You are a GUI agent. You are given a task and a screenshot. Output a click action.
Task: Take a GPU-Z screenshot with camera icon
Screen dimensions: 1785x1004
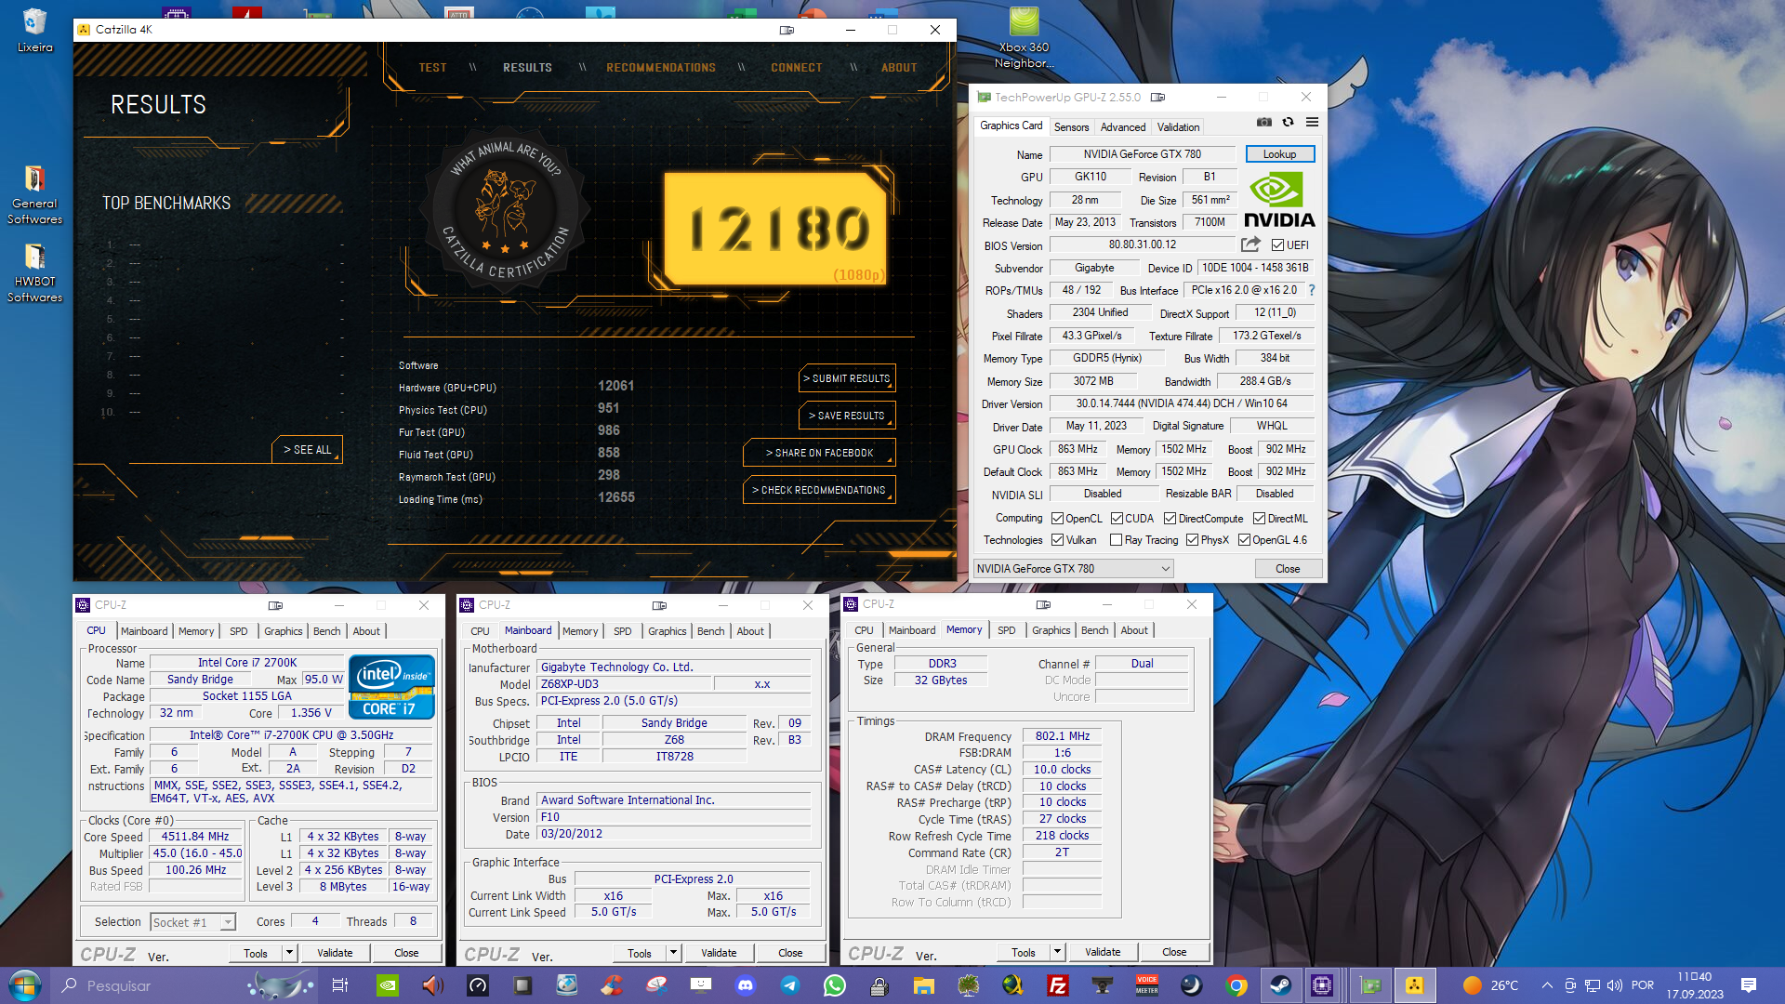[1263, 122]
